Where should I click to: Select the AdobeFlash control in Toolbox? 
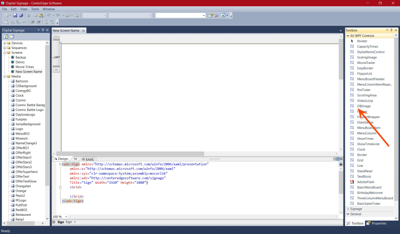(364, 182)
